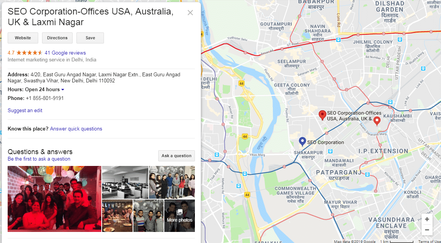Click the Suggest an edit link

point(25,111)
